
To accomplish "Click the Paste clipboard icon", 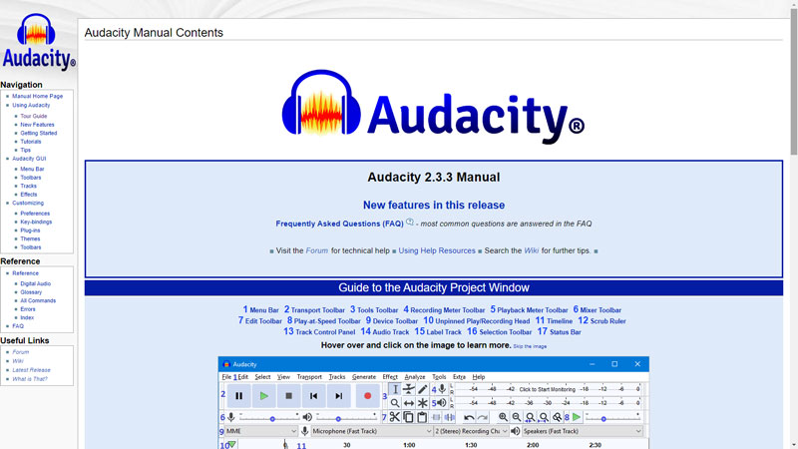I will tap(422, 417).
